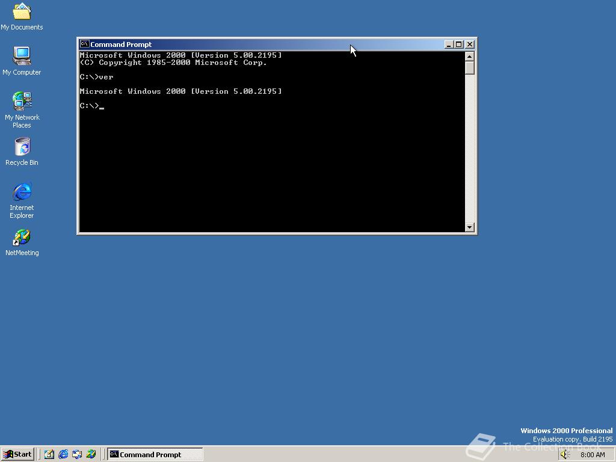Screen dimensions: 616x462
Task: Launch Outlook Express from quick launch
Action: coord(77,454)
